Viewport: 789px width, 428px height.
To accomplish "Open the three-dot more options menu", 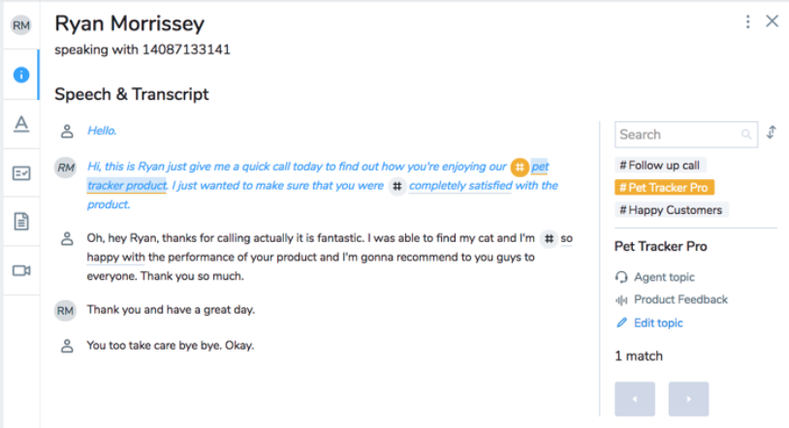I will 747,21.
